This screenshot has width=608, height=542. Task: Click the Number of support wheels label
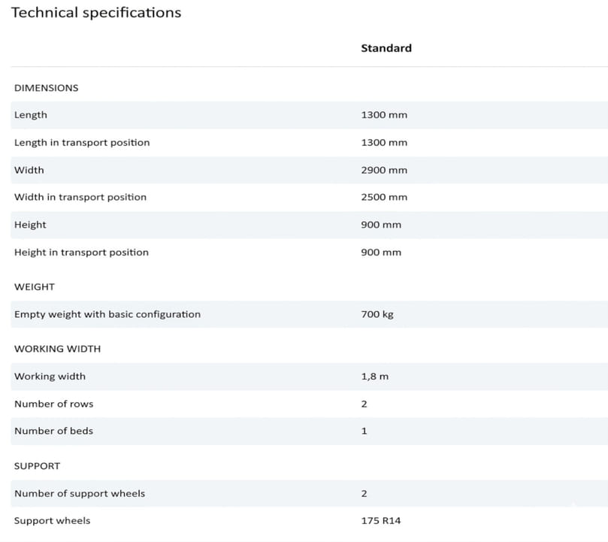pyautogui.click(x=80, y=494)
